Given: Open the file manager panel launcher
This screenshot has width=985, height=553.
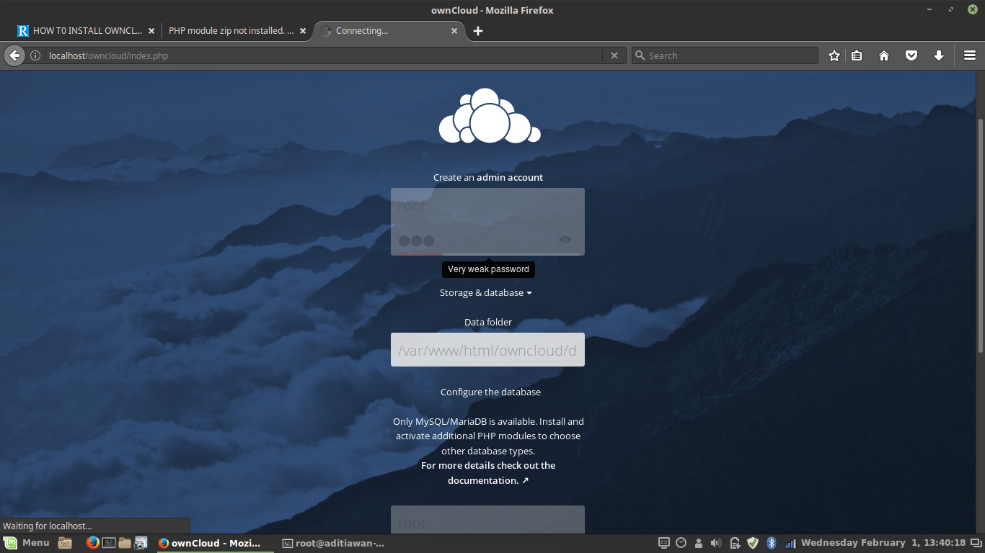Looking at the screenshot, I should [125, 543].
